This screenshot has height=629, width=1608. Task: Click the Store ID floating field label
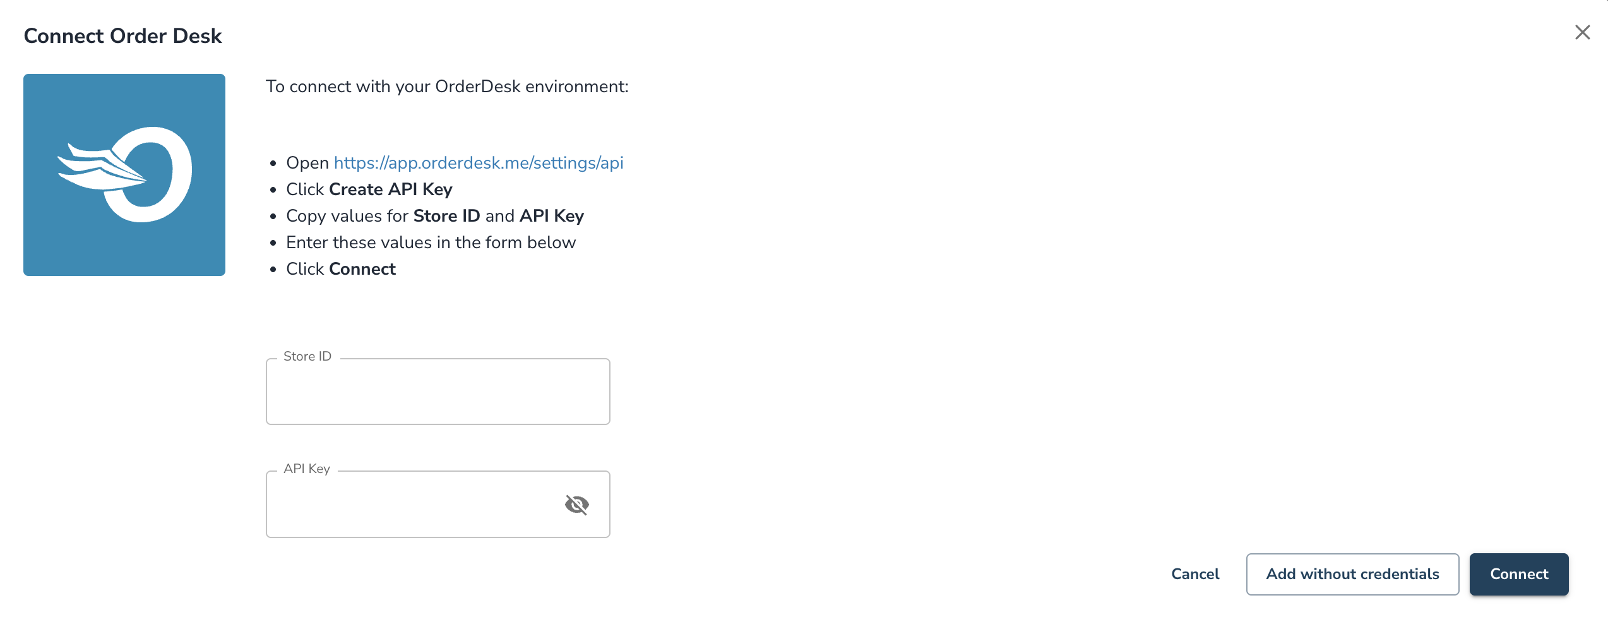point(307,356)
